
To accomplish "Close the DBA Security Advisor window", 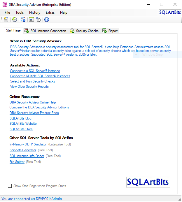I will tap(175, 4).
